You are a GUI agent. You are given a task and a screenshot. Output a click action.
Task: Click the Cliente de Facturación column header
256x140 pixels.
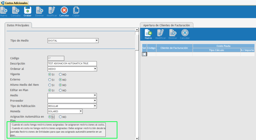click(x=174, y=48)
